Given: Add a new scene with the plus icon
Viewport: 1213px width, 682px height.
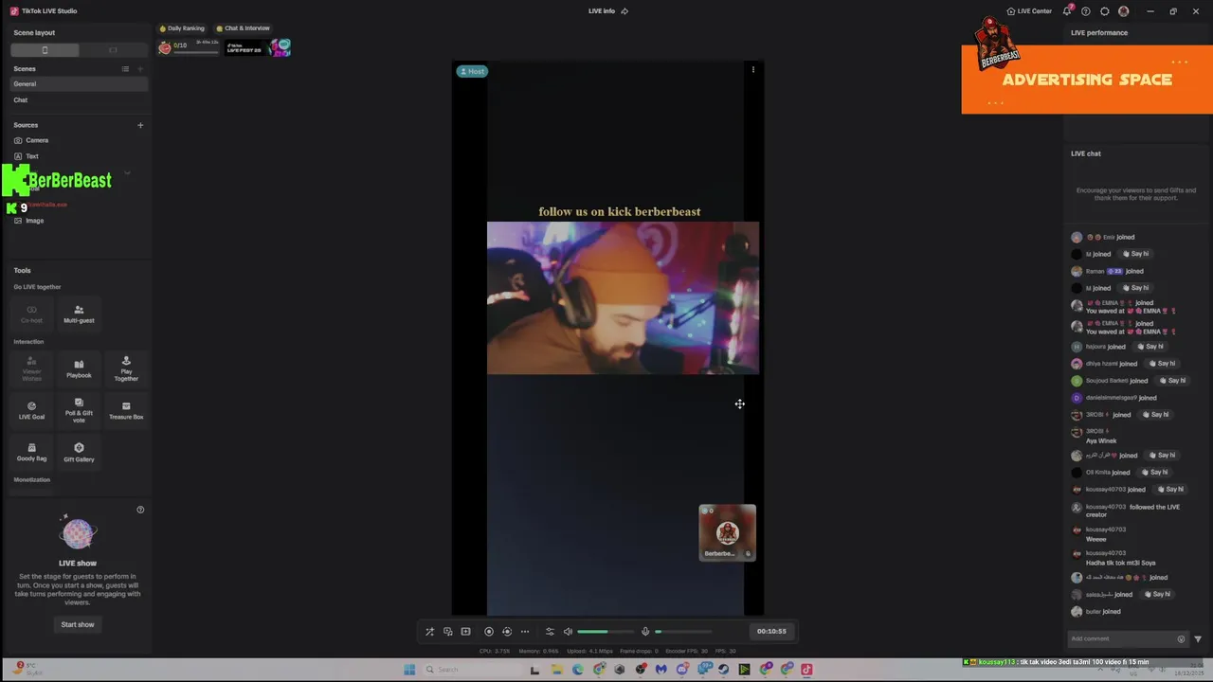Looking at the screenshot, I should coord(140,69).
